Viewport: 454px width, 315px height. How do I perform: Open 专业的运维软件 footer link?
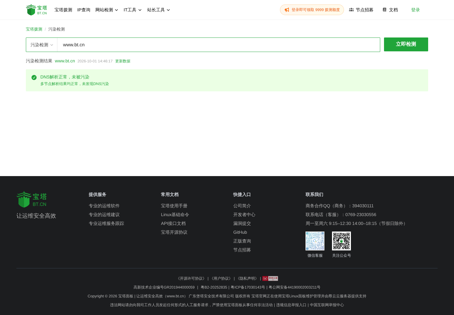[x=104, y=206]
